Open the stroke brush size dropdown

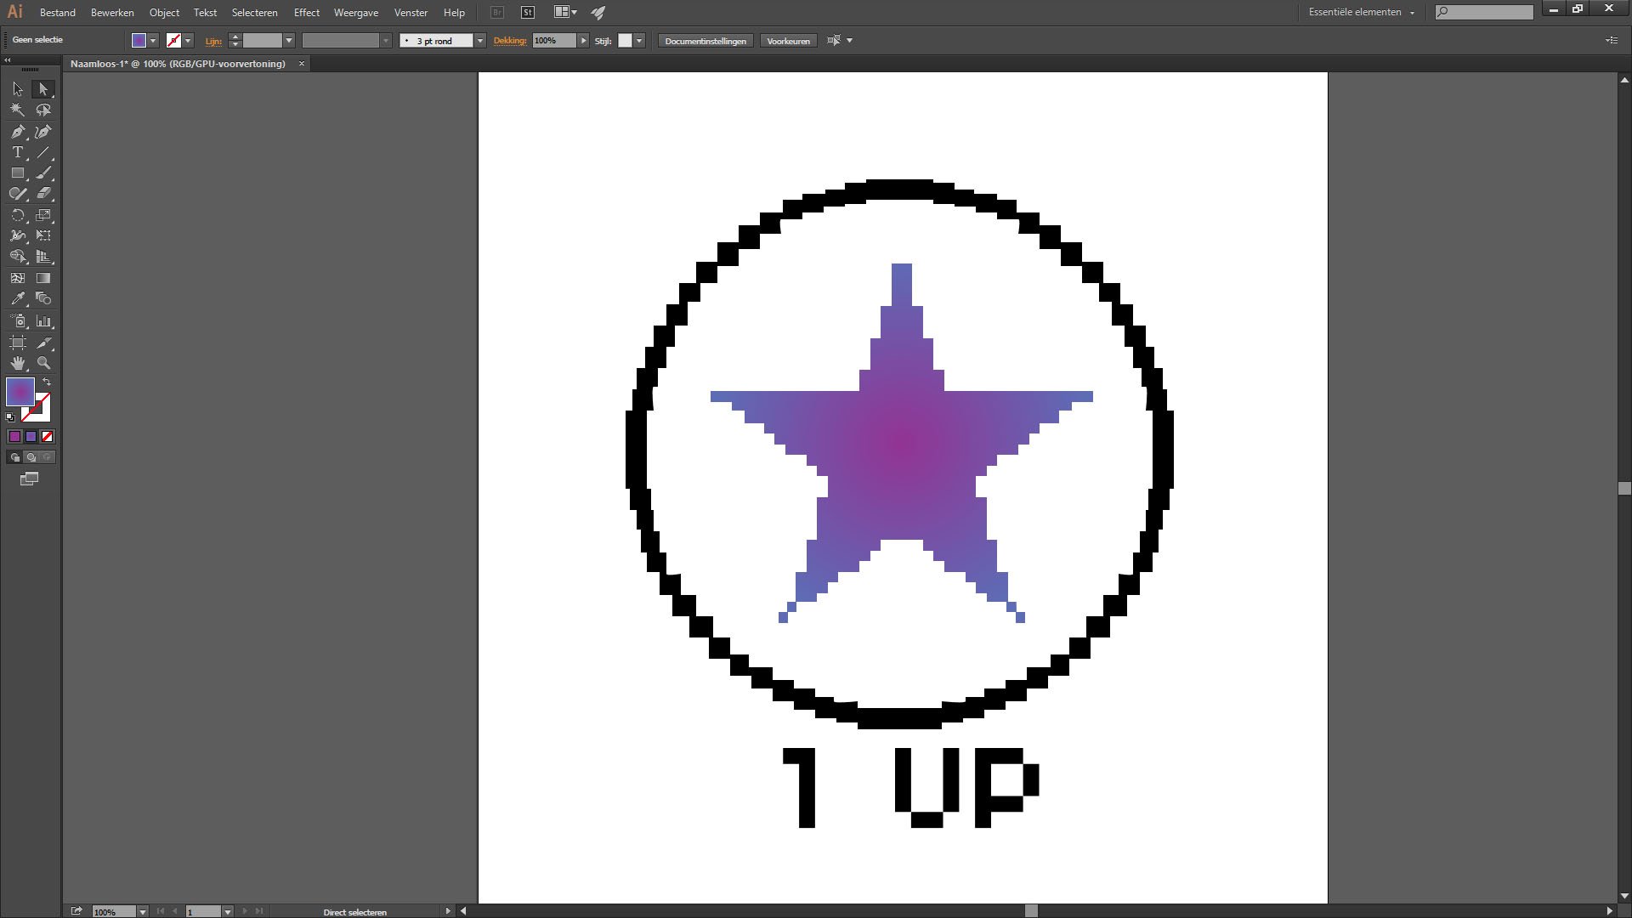[479, 41]
